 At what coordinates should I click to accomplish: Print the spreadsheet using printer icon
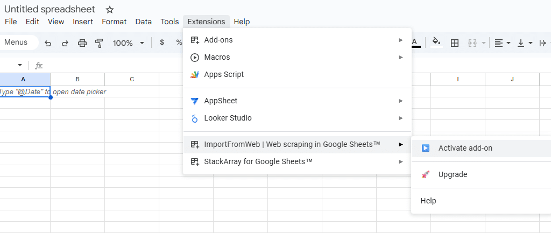click(82, 43)
